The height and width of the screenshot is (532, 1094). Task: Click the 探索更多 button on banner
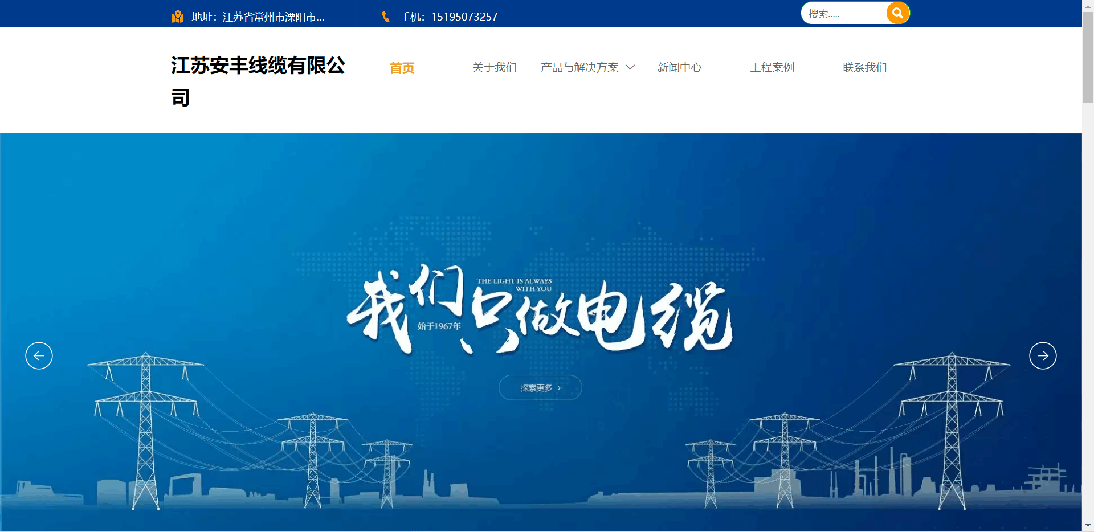(540, 388)
